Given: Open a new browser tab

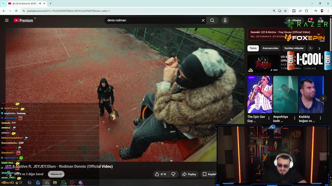Looking at the screenshot, I should pos(50,3).
